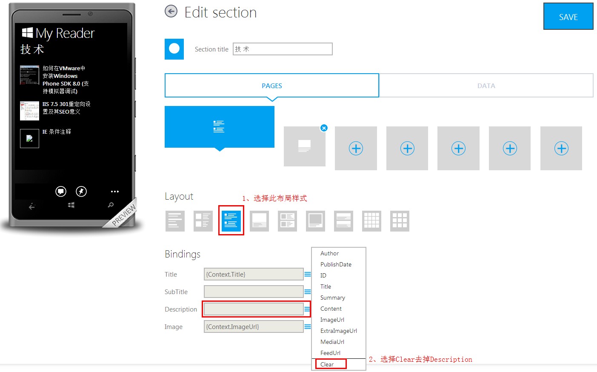Open the three-dot menu in phone preview
Viewport: 597px width, 372px height.
[115, 192]
